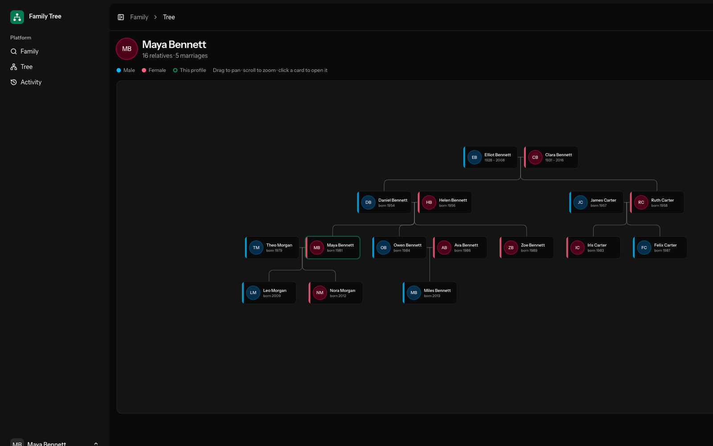Click the Platform section label

(20, 37)
